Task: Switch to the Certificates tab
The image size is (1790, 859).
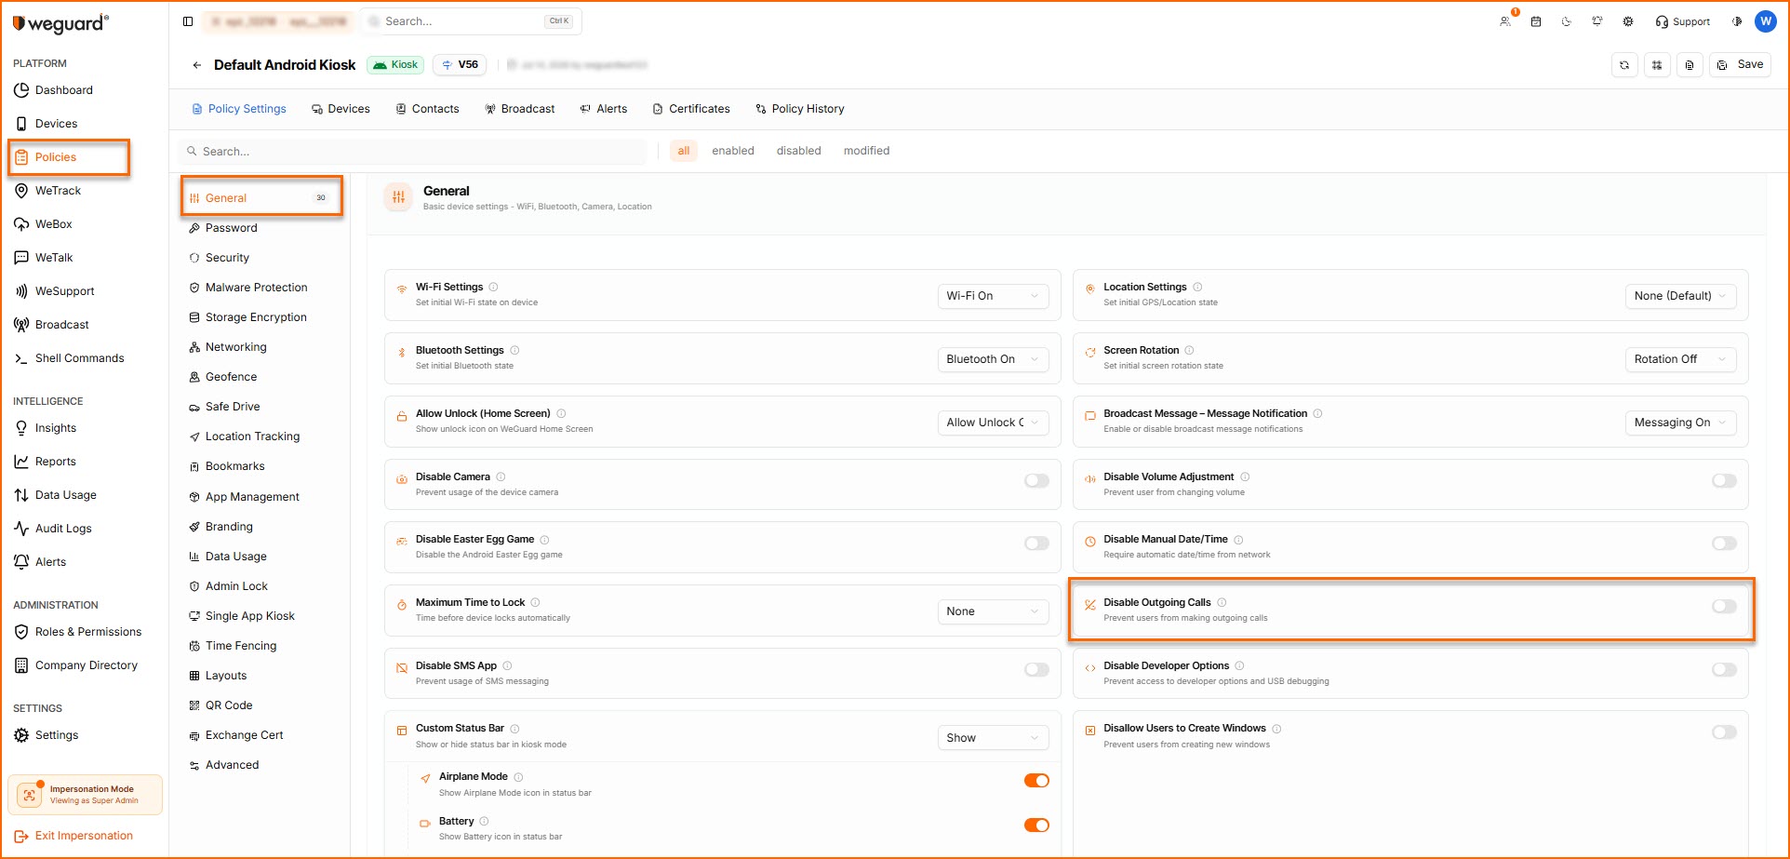Action: [691, 109]
